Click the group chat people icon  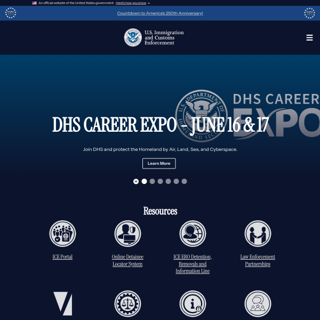coord(258,303)
